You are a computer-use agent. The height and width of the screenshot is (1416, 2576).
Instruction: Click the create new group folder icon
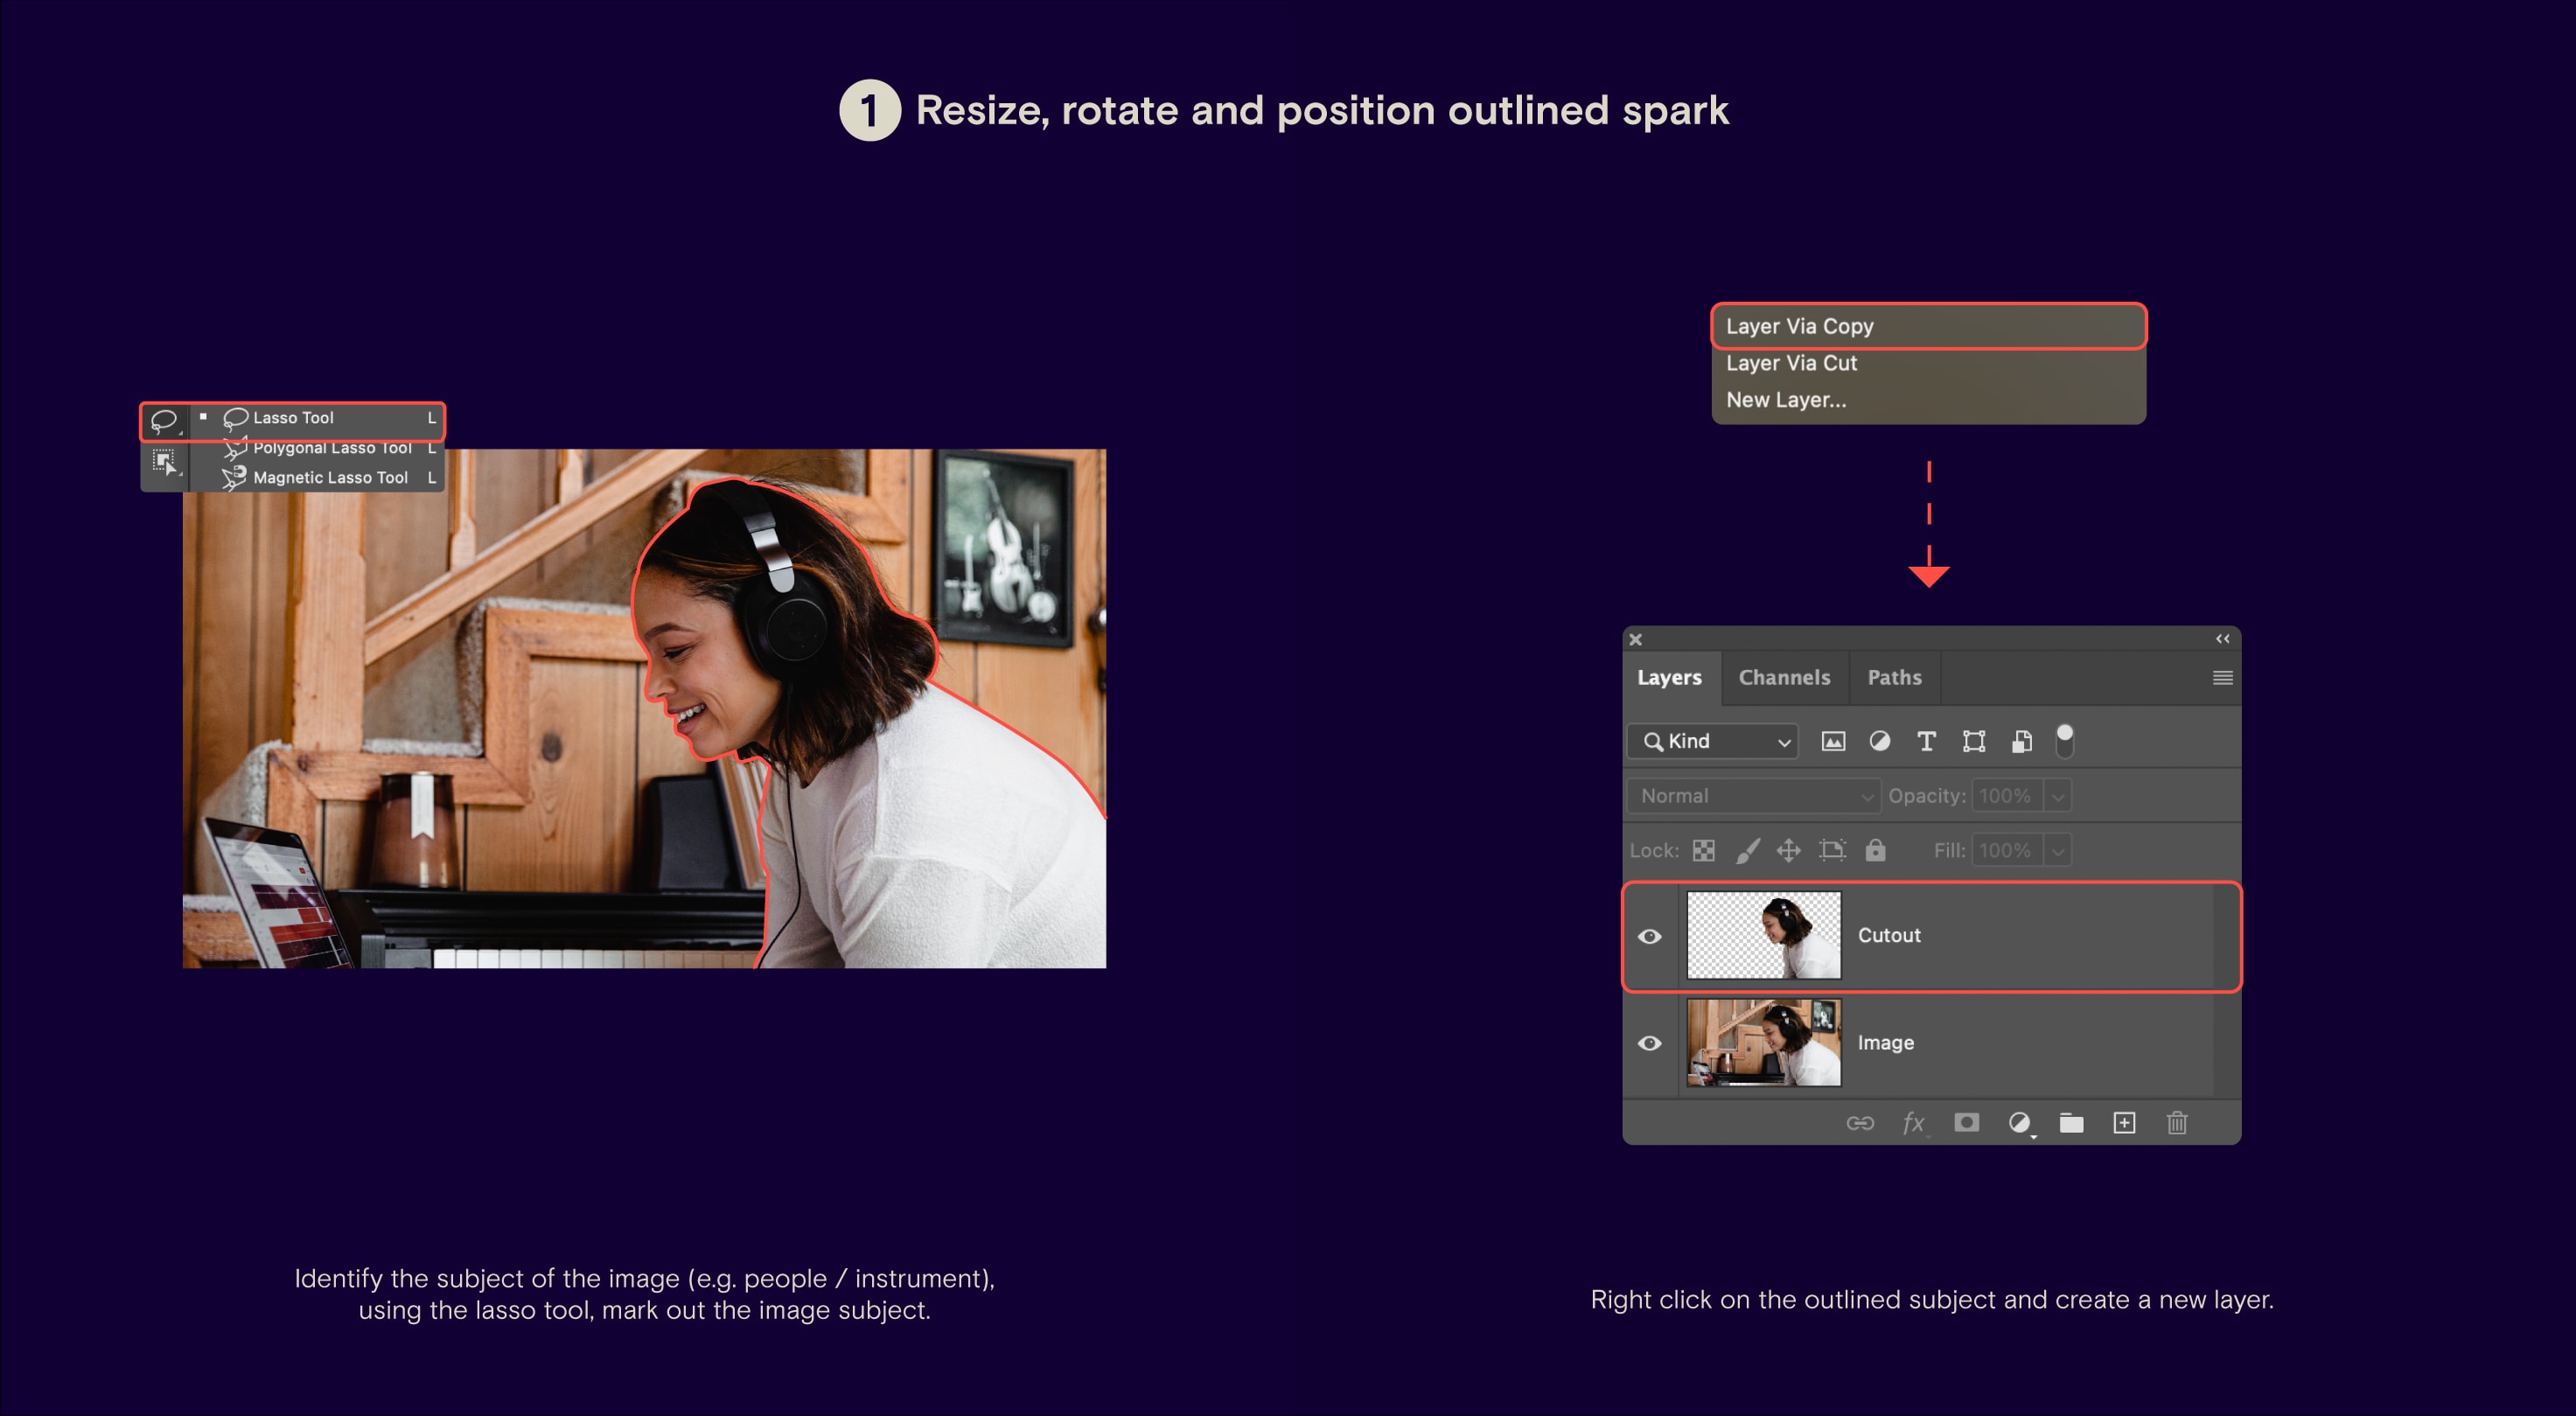[2071, 1122]
